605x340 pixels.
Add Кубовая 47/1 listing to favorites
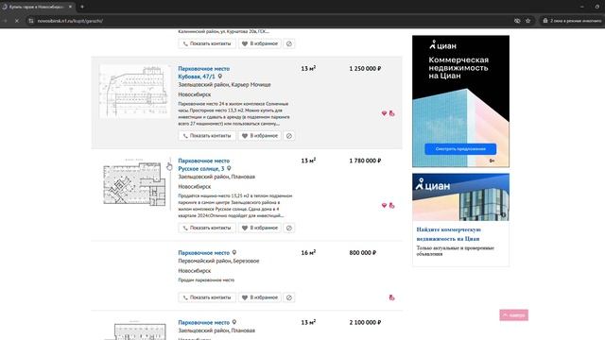coord(260,136)
